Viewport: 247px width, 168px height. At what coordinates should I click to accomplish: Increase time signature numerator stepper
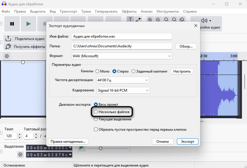pos(36,135)
